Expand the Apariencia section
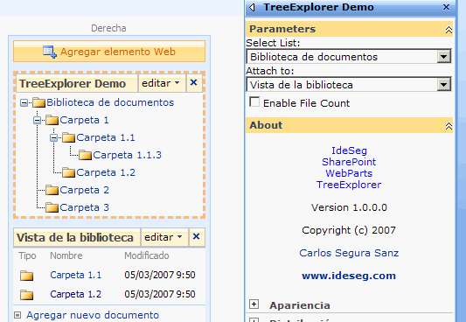This screenshot has height=322, width=466. coord(254,304)
